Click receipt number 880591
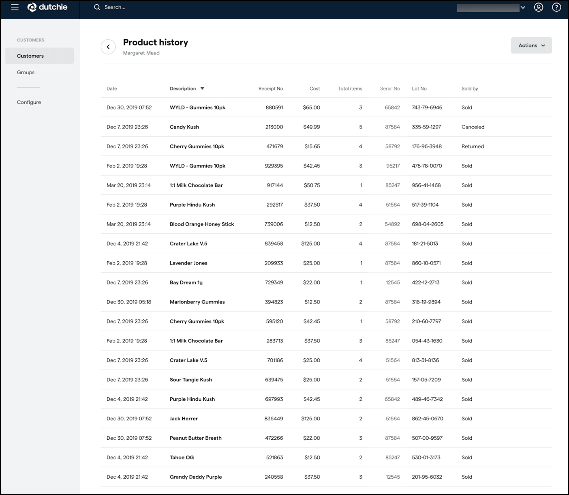Image resolution: width=569 pixels, height=495 pixels. 275,107
